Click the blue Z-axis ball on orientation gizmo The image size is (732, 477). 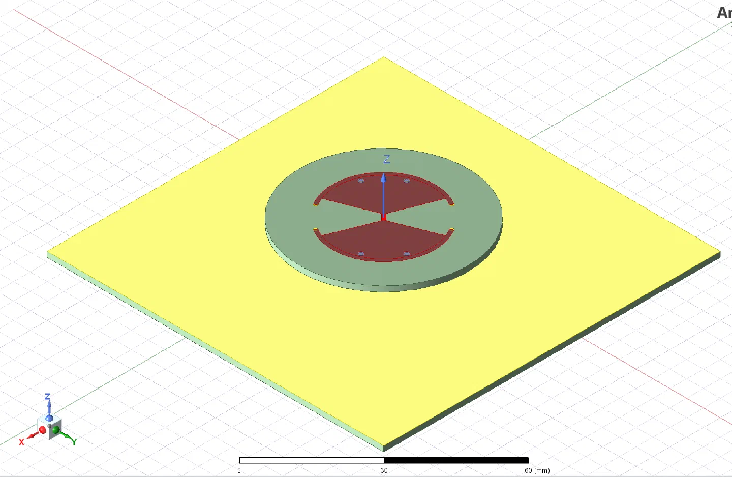pyautogui.click(x=49, y=418)
